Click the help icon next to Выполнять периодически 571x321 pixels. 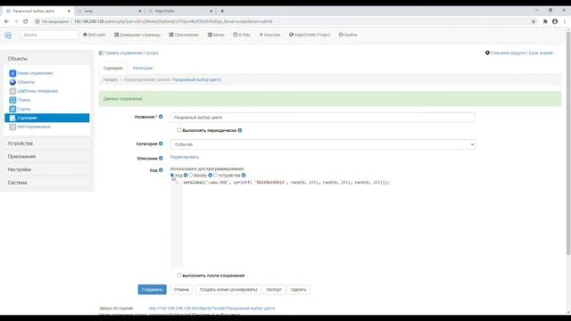pyautogui.click(x=240, y=130)
